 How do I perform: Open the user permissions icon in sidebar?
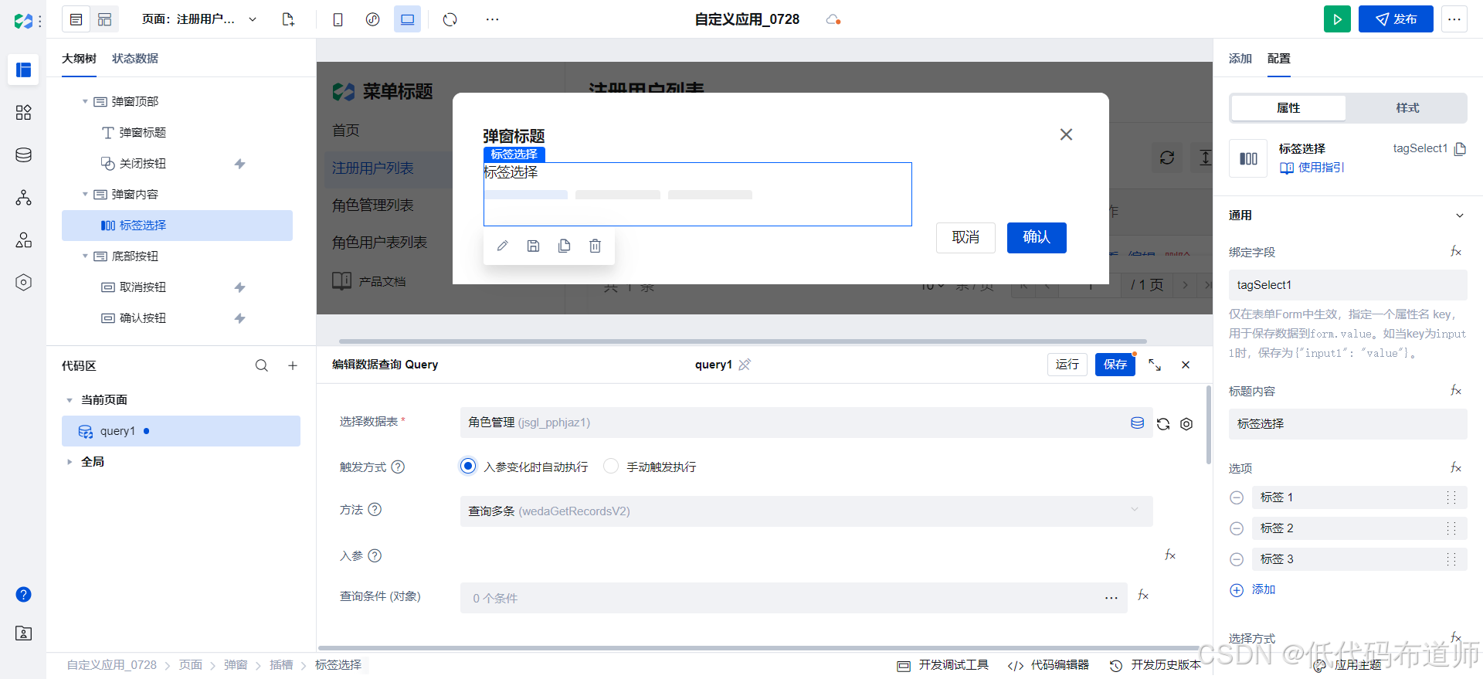pyautogui.click(x=24, y=240)
